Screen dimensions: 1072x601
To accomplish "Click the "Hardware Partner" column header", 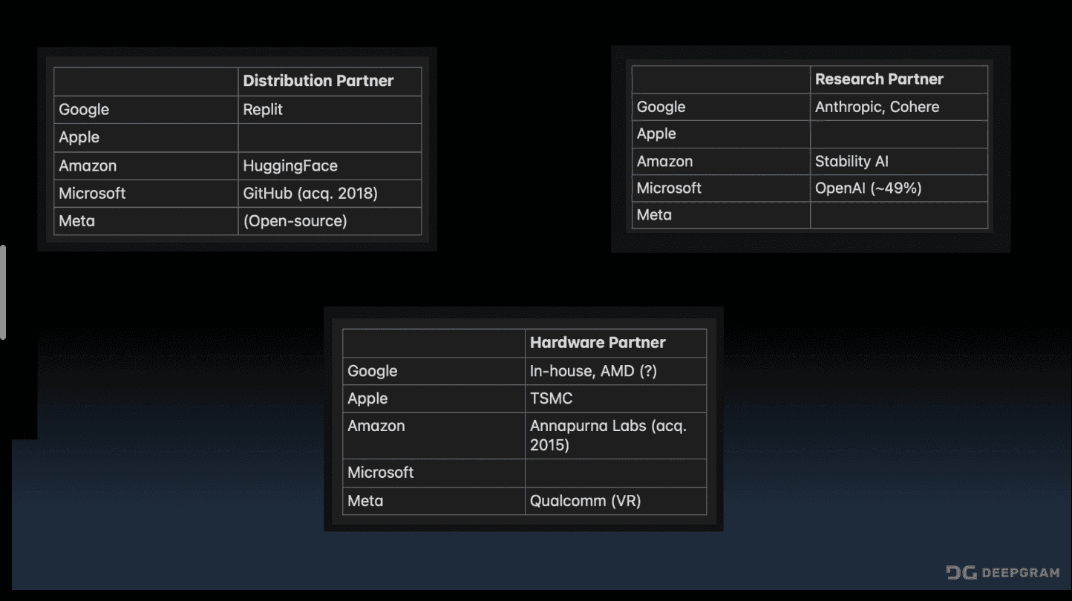I will pyautogui.click(x=615, y=343).
